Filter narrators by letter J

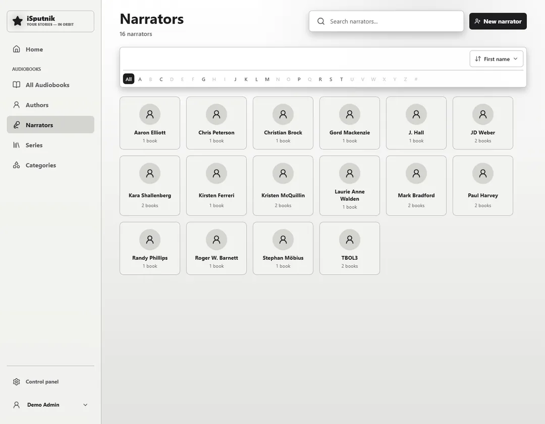[235, 79]
